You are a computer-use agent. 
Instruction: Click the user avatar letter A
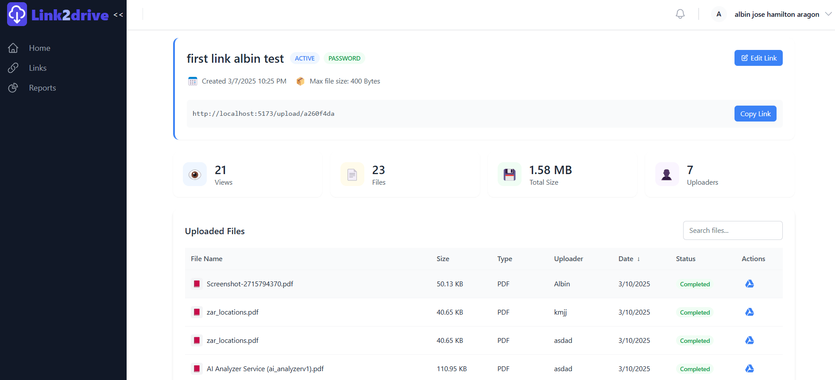point(719,14)
